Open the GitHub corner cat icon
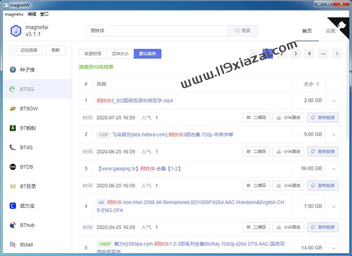 pos(342,25)
